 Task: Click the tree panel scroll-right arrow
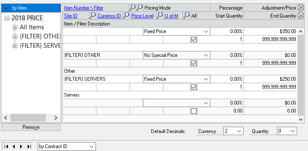click(x=56, y=118)
